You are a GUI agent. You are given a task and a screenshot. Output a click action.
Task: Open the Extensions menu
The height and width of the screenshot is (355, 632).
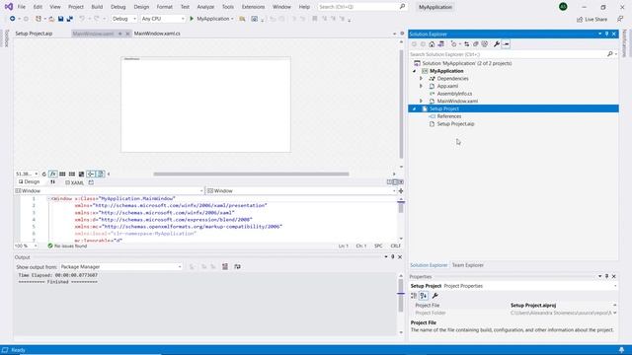(x=253, y=7)
